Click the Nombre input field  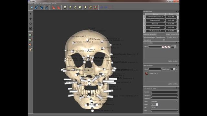(165, 92)
